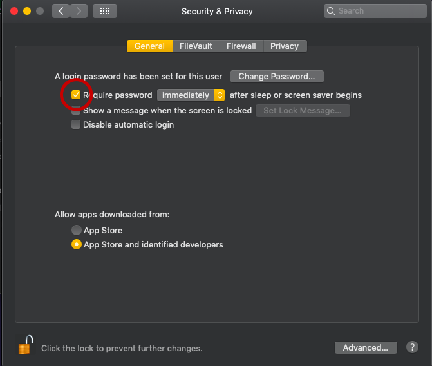The width and height of the screenshot is (432, 366).
Task: Open the help question mark button
Action: 413,347
